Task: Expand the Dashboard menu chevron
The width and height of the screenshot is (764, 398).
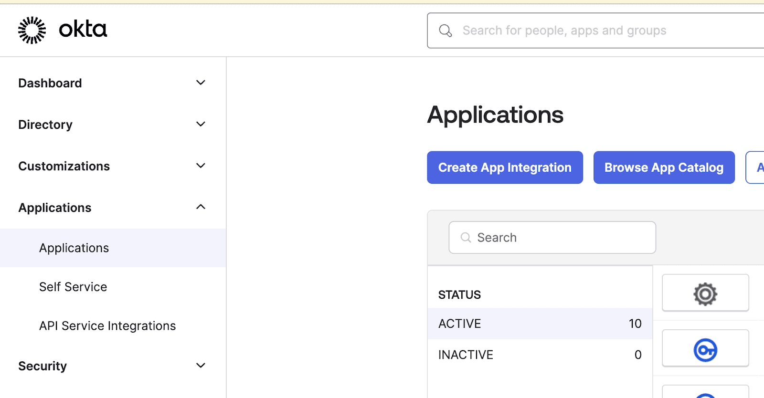Action: 201,83
